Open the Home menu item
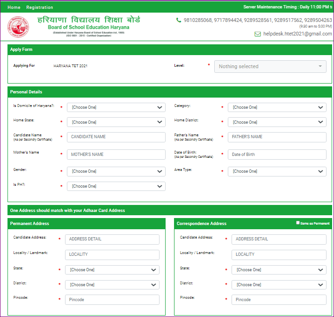Image resolution: width=334 pixels, height=317 pixels. point(14,7)
